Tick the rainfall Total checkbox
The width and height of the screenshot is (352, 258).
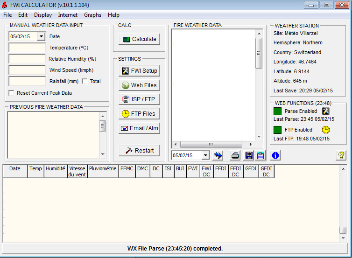[x=84, y=81]
